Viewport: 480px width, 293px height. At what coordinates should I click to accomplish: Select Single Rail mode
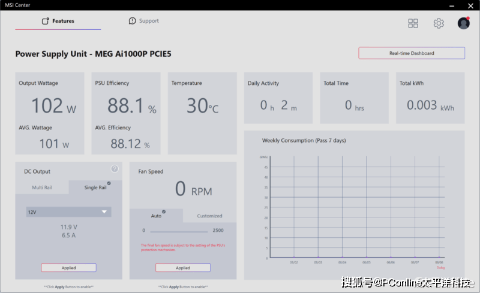click(x=95, y=188)
